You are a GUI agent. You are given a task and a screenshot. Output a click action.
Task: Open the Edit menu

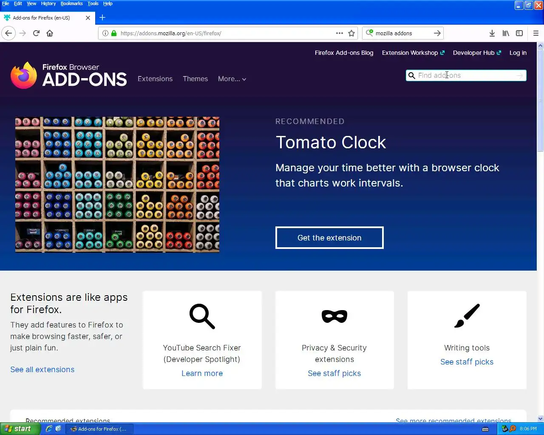pos(18,3)
